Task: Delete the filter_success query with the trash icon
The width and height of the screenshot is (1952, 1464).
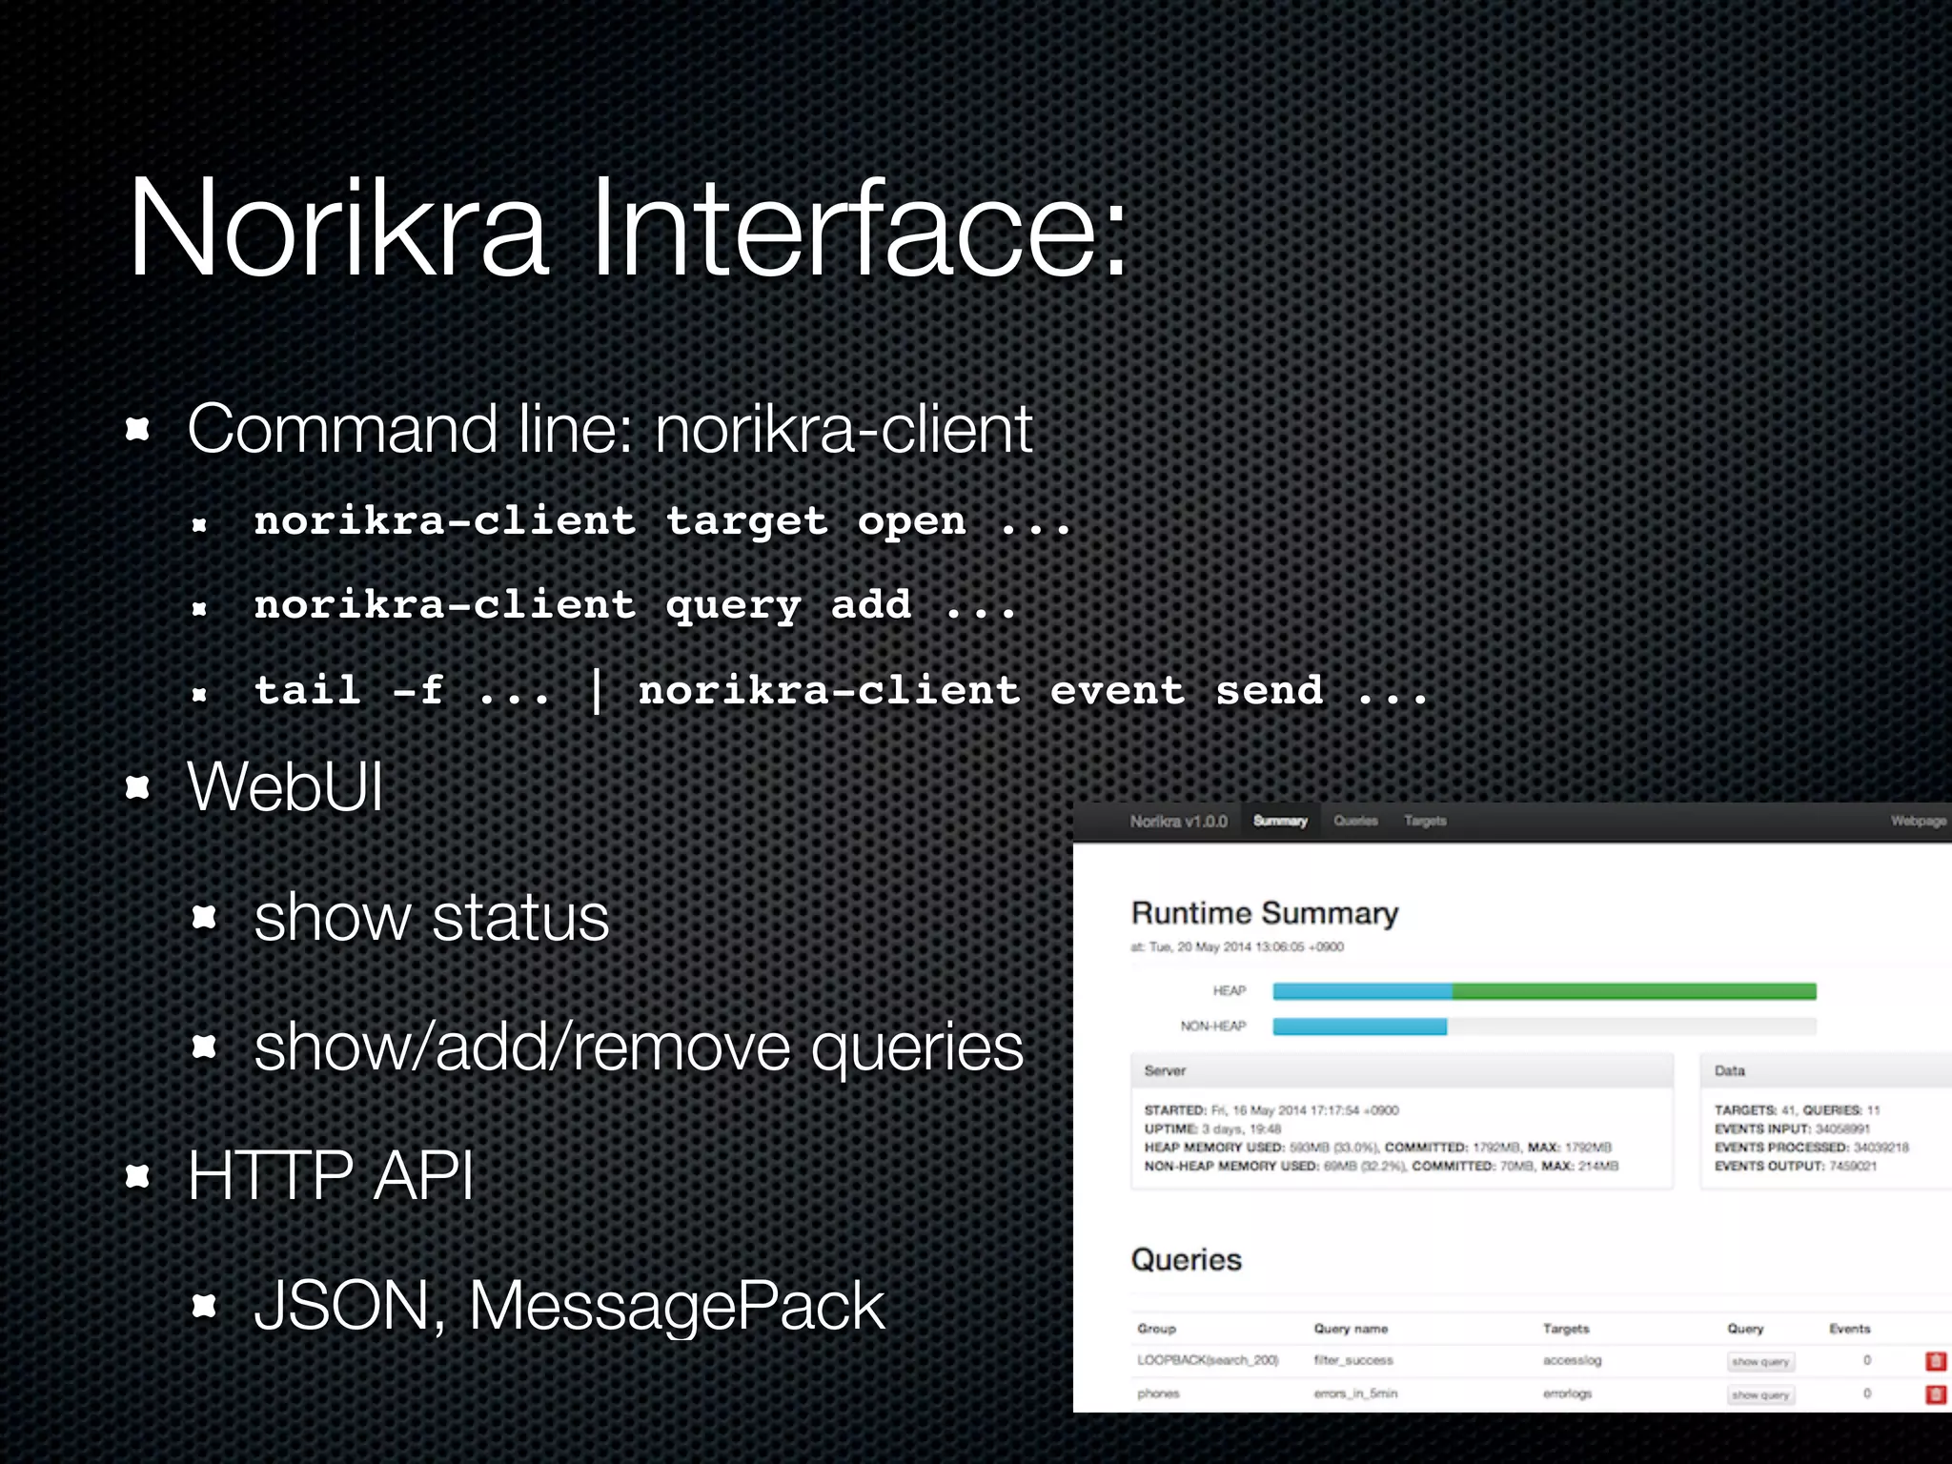Action: click(x=1935, y=1361)
